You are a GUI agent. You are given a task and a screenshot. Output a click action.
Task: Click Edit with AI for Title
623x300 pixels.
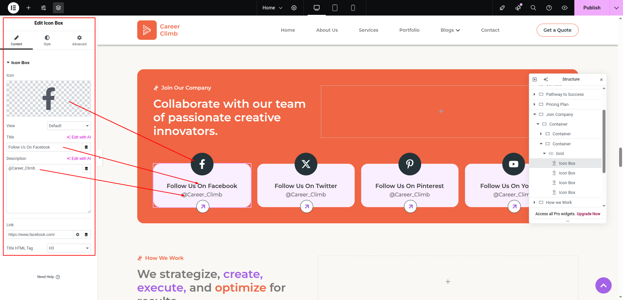point(79,137)
